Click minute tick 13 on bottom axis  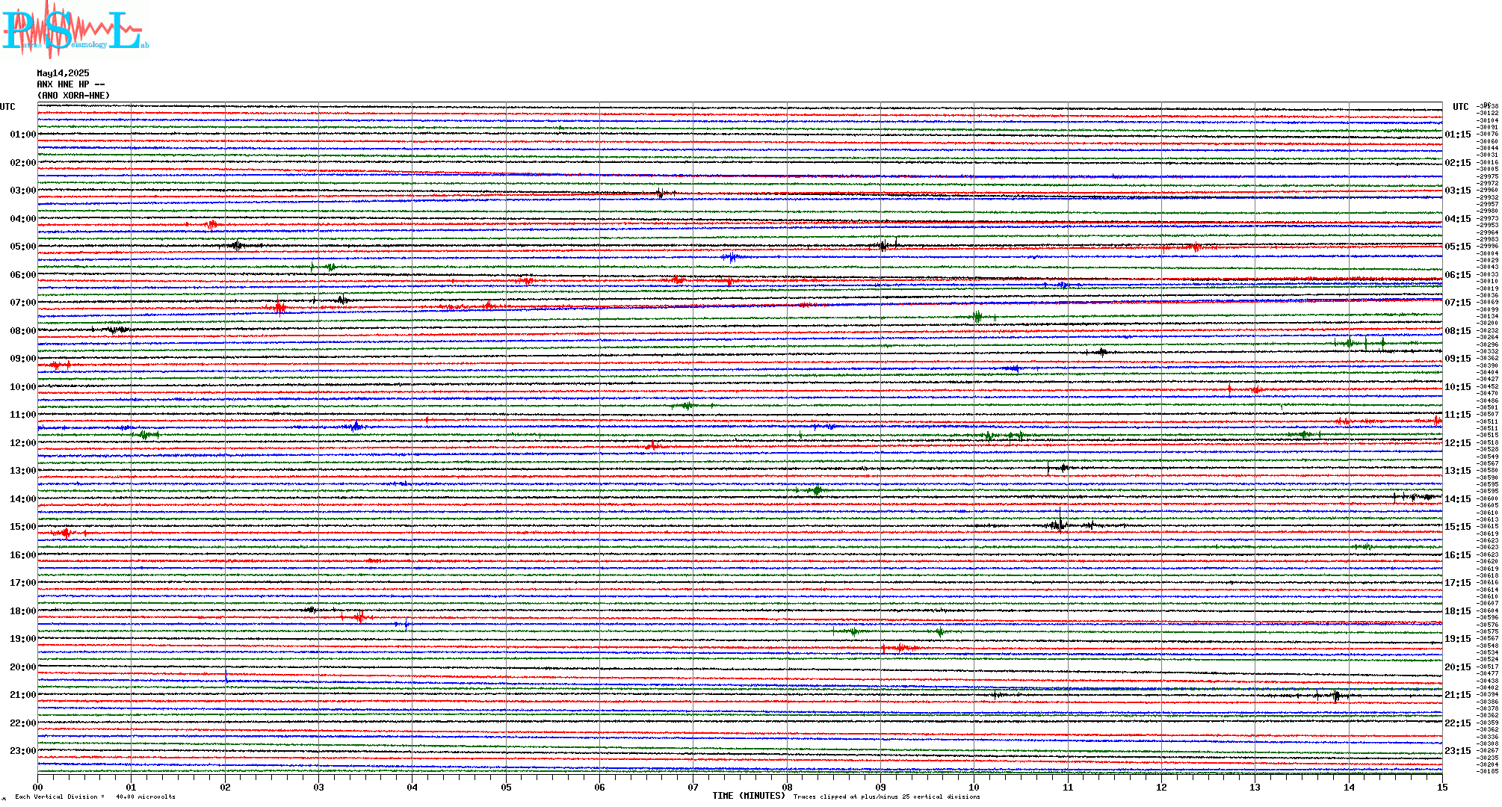pyautogui.click(x=1255, y=787)
